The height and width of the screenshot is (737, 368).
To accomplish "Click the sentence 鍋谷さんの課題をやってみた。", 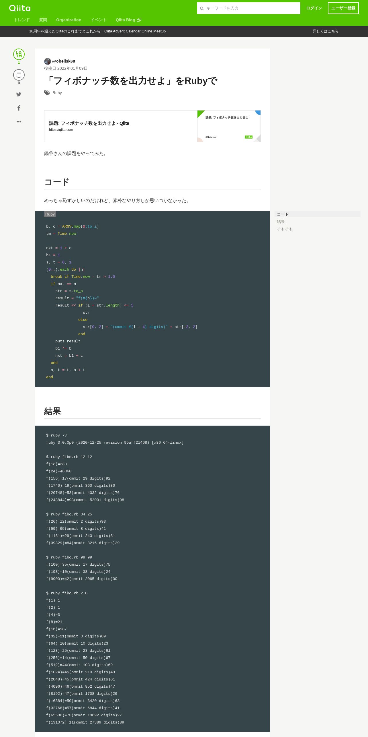I will 76,154.
